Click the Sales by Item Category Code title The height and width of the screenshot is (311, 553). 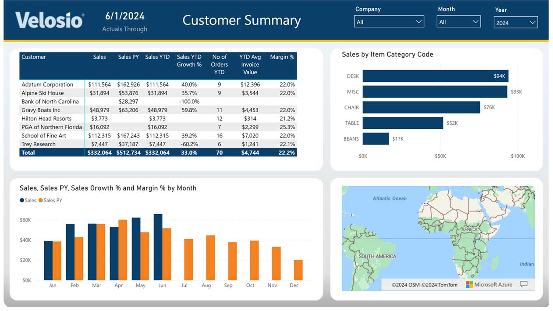pos(387,54)
